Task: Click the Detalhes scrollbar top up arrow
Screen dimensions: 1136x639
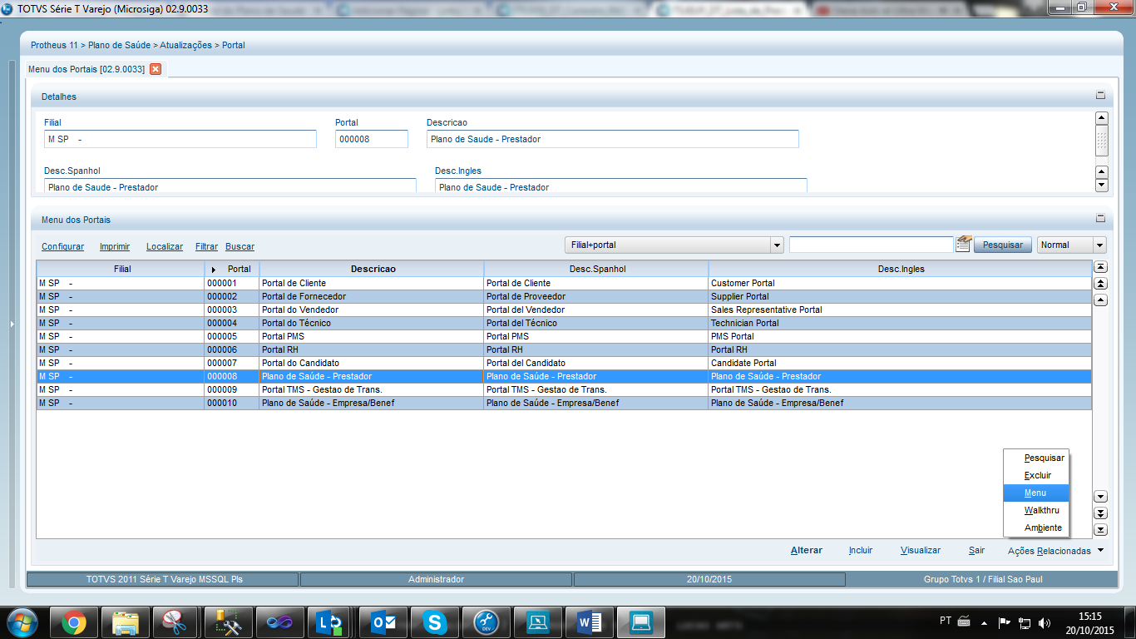Action: point(1102,119)
